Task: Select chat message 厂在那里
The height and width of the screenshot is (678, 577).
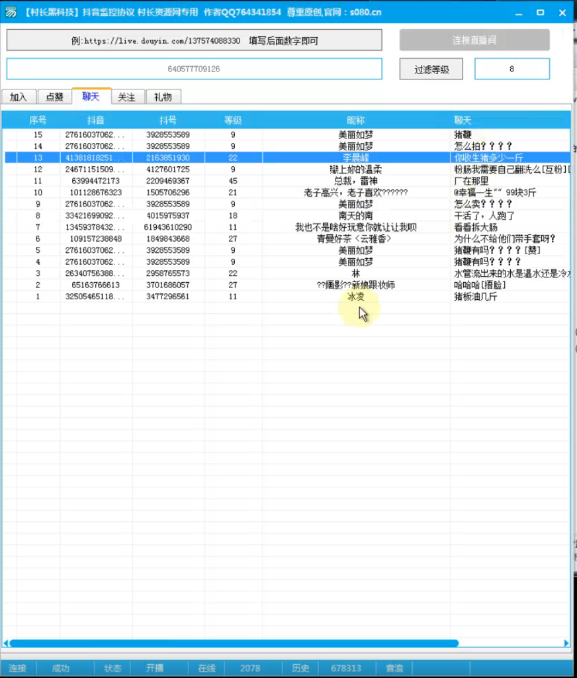Action: coord(471,181)
